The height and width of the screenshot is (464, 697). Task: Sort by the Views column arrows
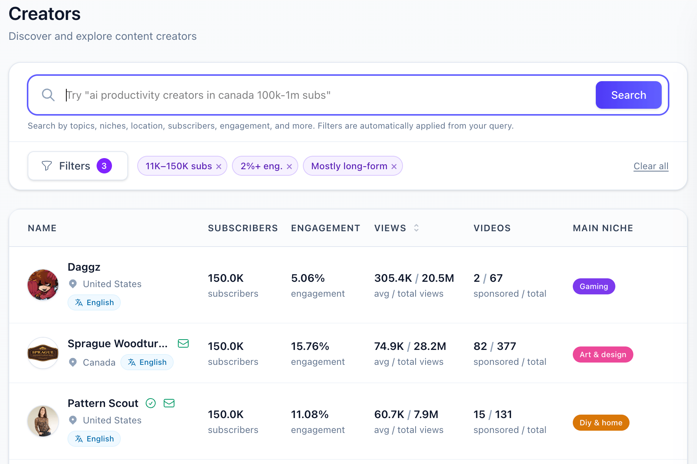point(416,228)
